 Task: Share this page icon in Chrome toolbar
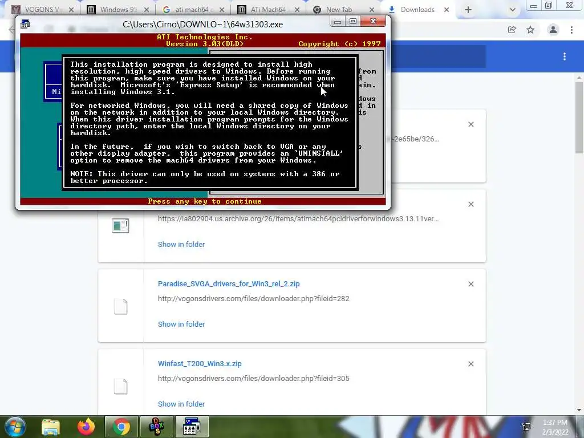[512, 30]
